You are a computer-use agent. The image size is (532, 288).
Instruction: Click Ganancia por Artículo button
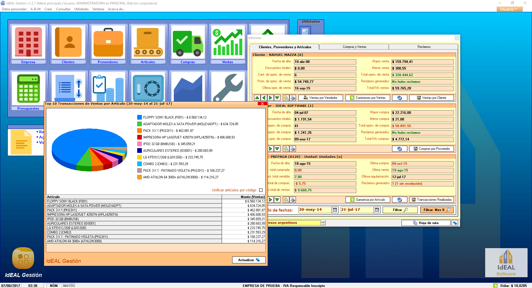[368, 200]
